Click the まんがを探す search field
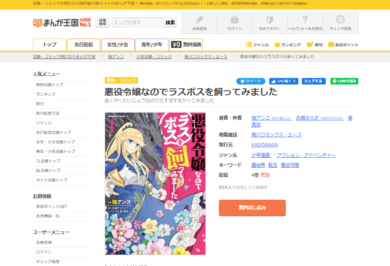 (138, 23)
